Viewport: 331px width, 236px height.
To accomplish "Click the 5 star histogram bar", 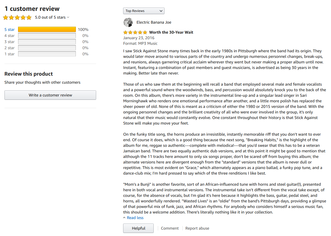I will 47,29.
